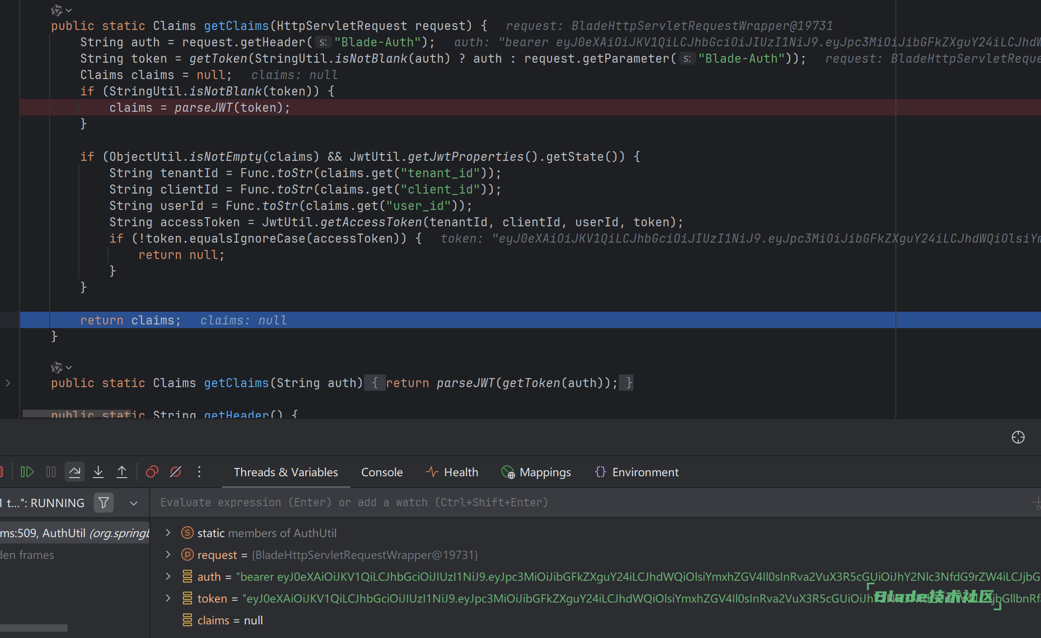This screenshot has width=1041, height=638.
Task: Click the Step Over button
Action: tap(75, 472)
